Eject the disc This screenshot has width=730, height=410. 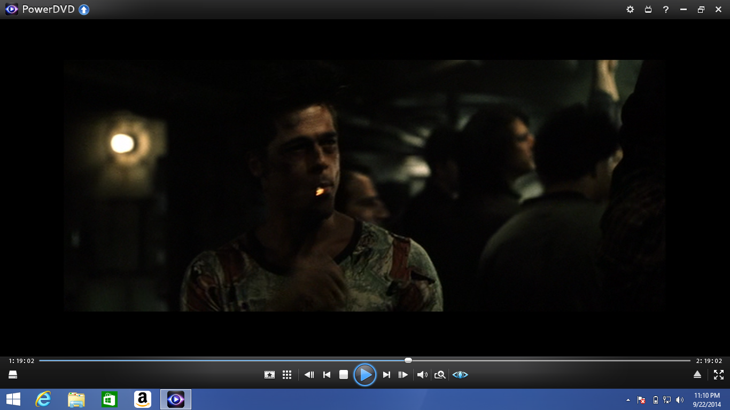[697, 375]
